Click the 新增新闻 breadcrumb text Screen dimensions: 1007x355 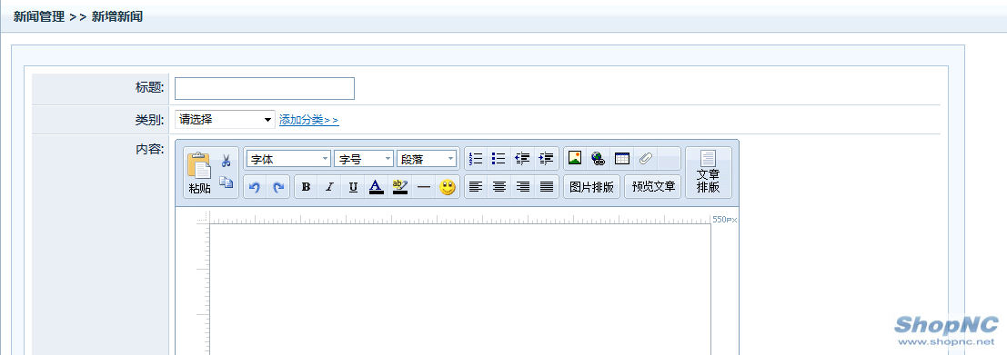tap(116, 17)
